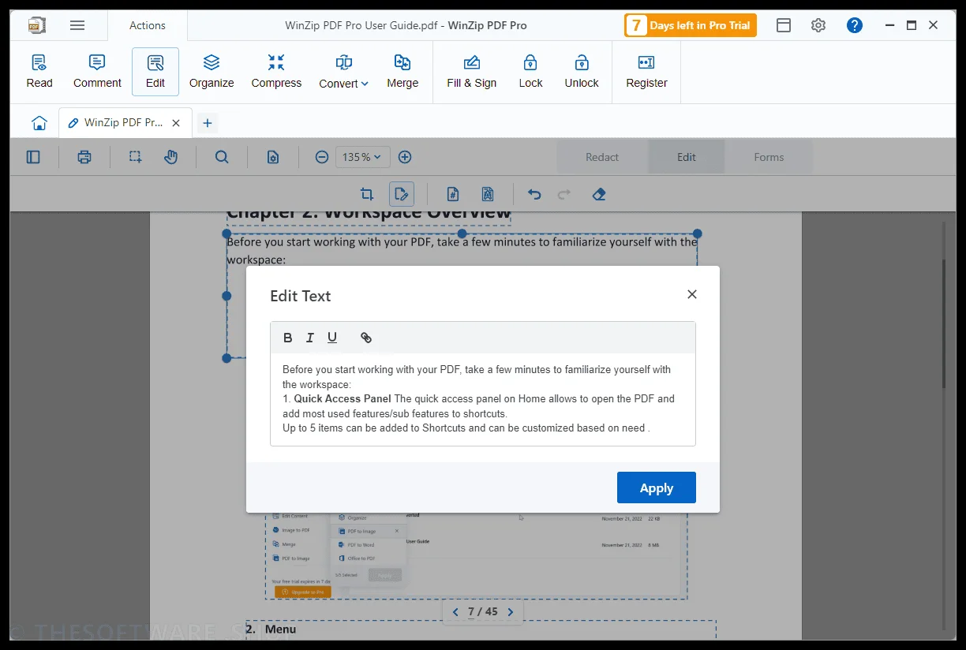Toggle the sidebar panel
966x650 pixels.
click(x=33, y=157)
